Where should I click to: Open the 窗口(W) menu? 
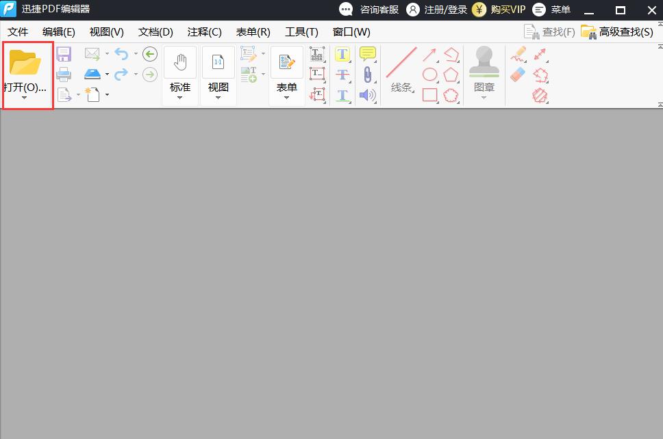[x=351, y=32]
